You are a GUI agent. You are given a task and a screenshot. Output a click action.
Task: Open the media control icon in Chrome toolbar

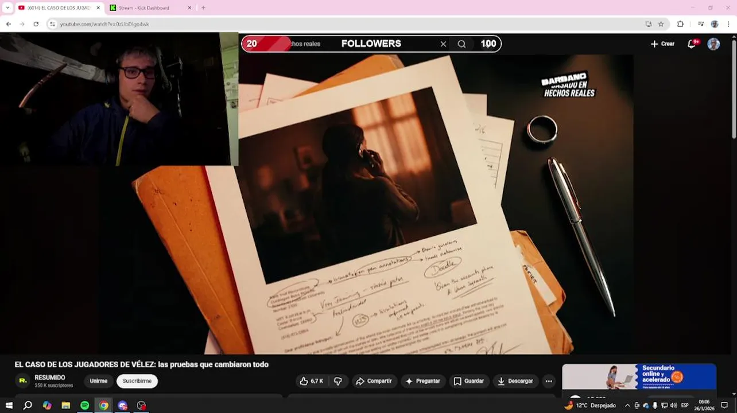700,24
